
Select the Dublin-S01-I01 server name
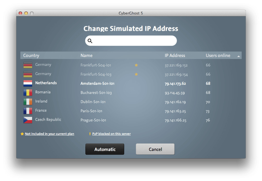[x=93, y=102]
